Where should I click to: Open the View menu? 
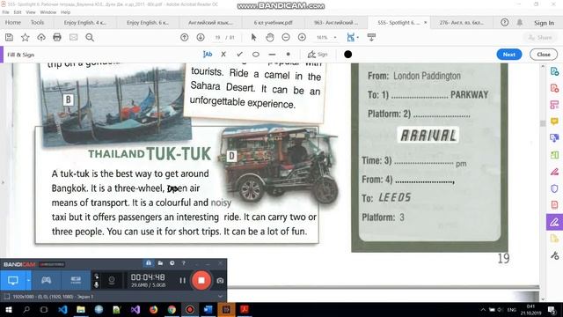pyautogui.click(x=31, y=12)
